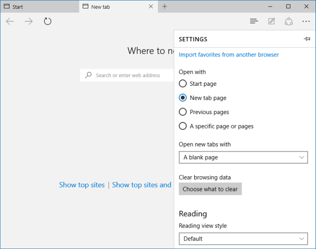Viewport: 316px width, 249px height.
Task: Click the SETTINGS heading text
Action: point(193,39)
